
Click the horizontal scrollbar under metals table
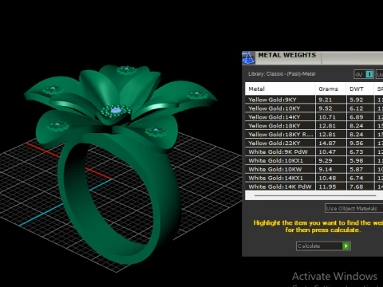pyautogui.click(x=315, y=195)
